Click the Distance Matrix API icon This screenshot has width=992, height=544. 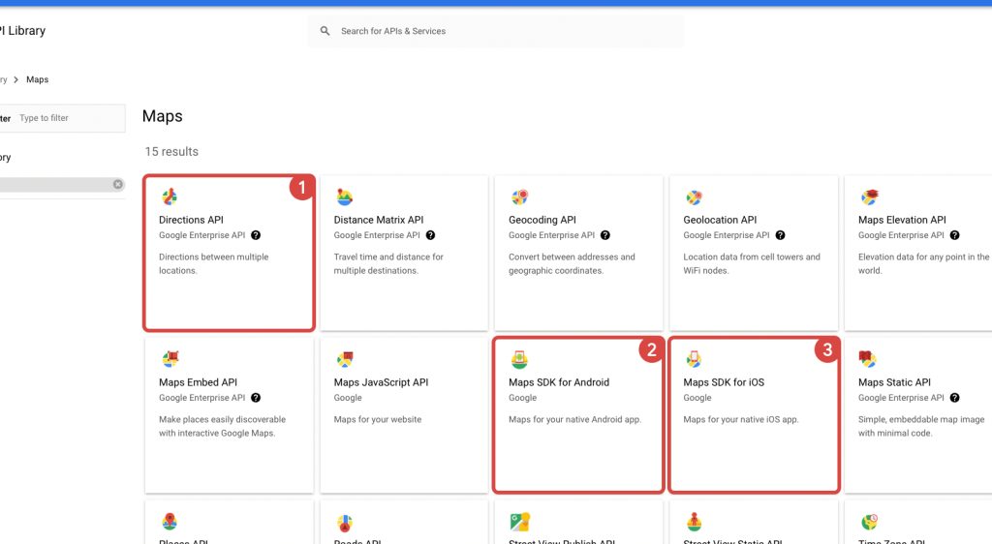click(x=344, y=197)
